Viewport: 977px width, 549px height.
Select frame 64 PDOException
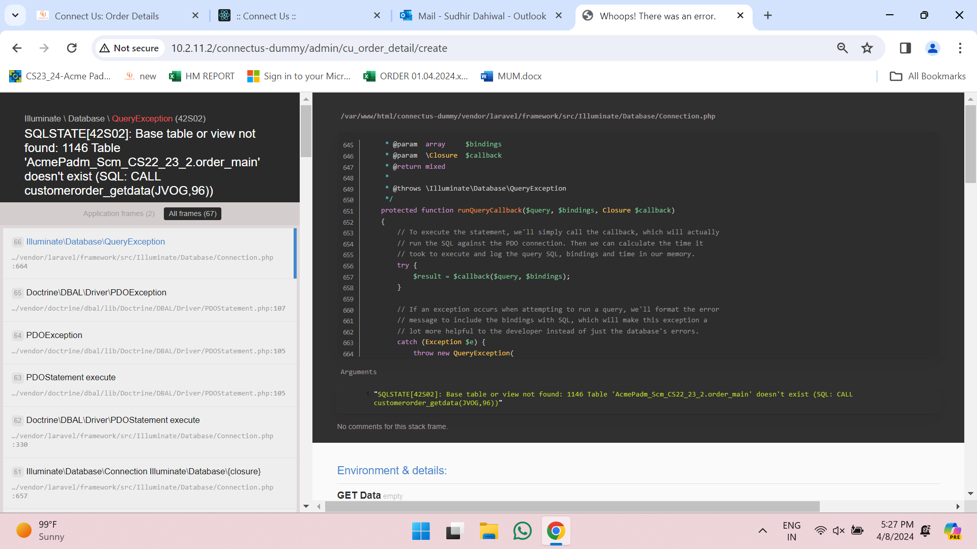(149, 343)
